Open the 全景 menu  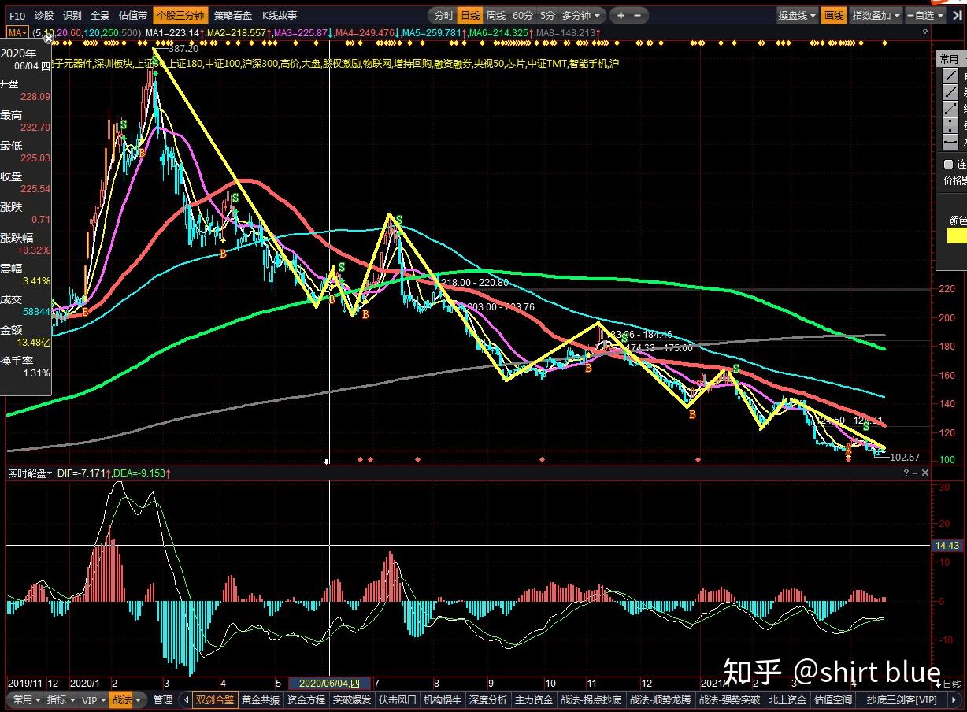100,15
